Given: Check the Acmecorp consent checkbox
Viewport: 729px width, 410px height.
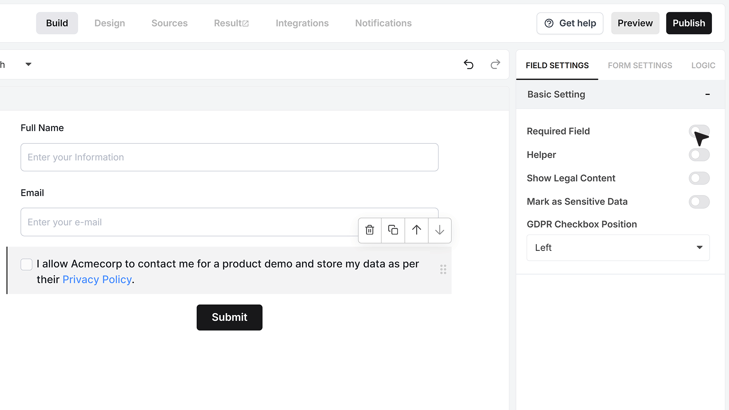Looking at the screenshot, I should coord(27,265).
